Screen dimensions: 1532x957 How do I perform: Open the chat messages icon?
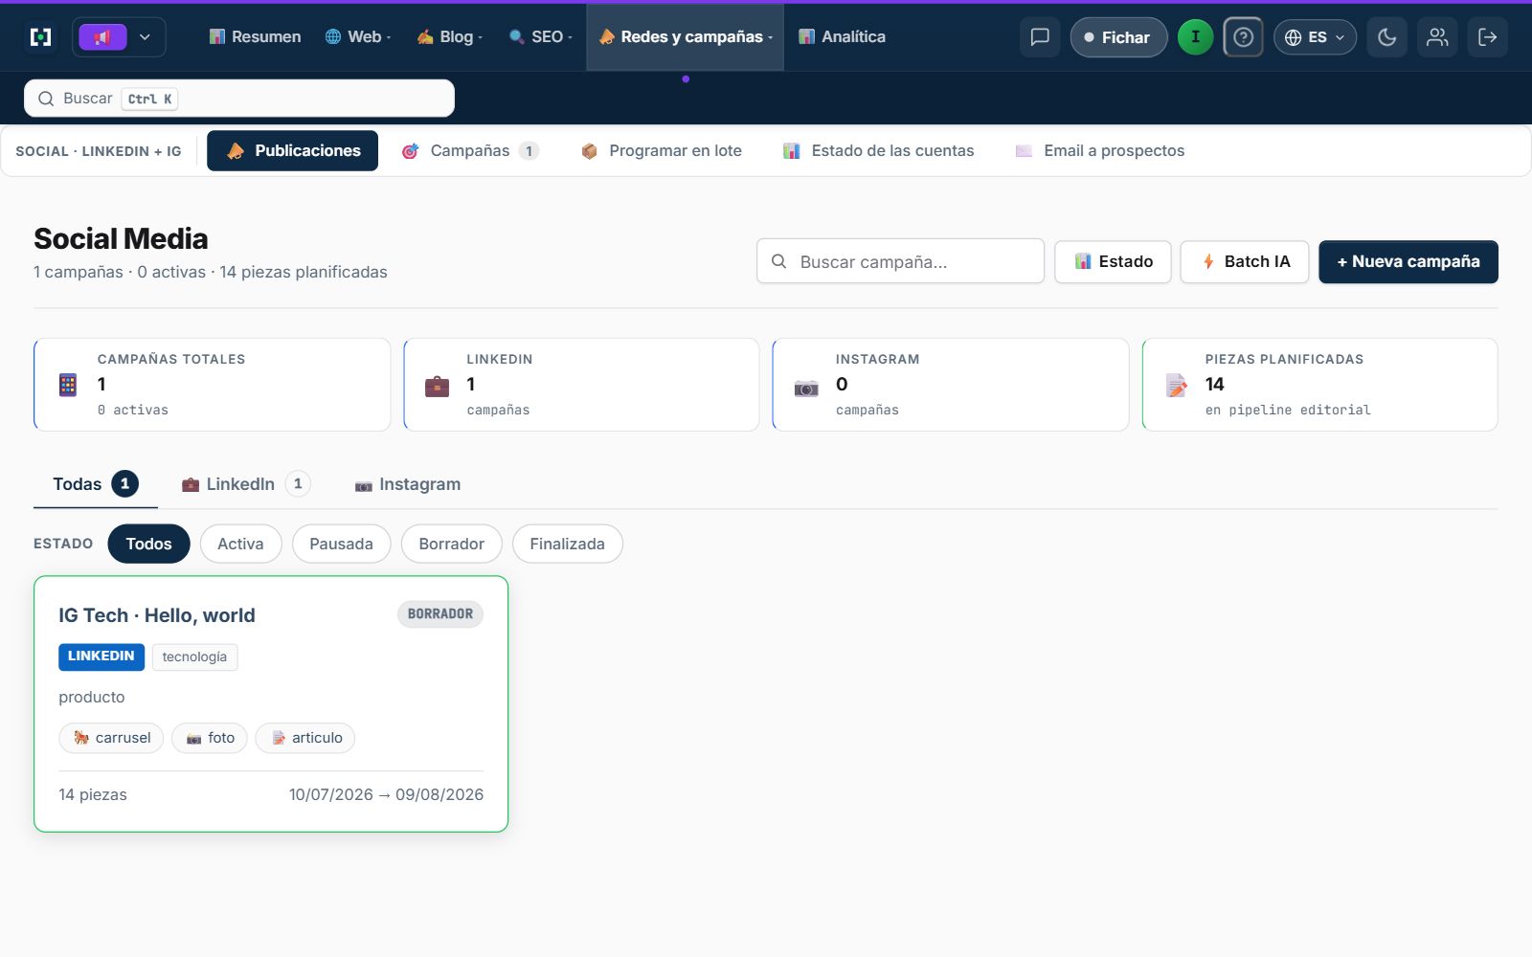[1040, 37]
